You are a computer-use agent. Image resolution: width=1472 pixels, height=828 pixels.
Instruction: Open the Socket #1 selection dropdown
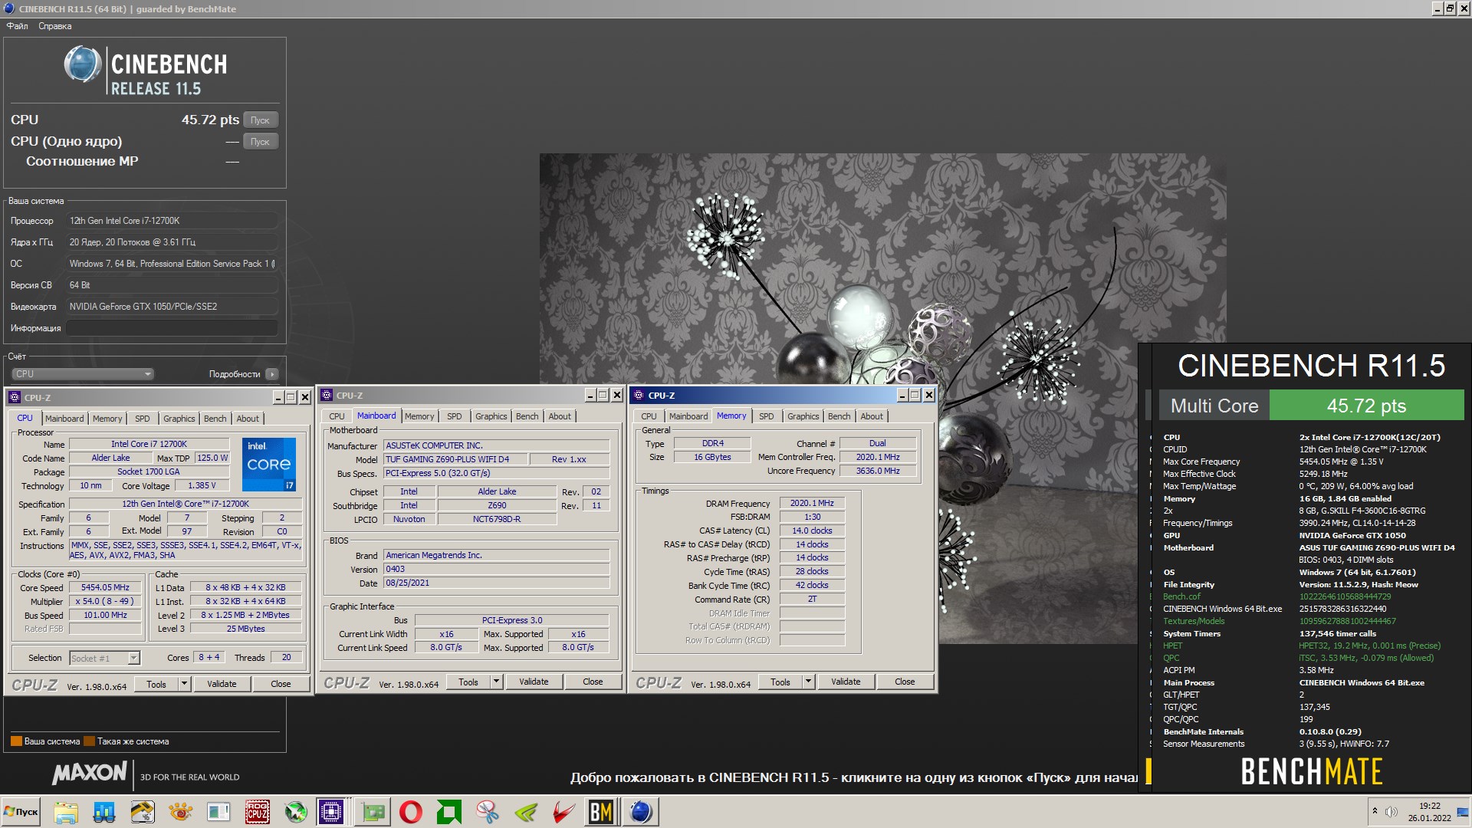tap(105, 658)
